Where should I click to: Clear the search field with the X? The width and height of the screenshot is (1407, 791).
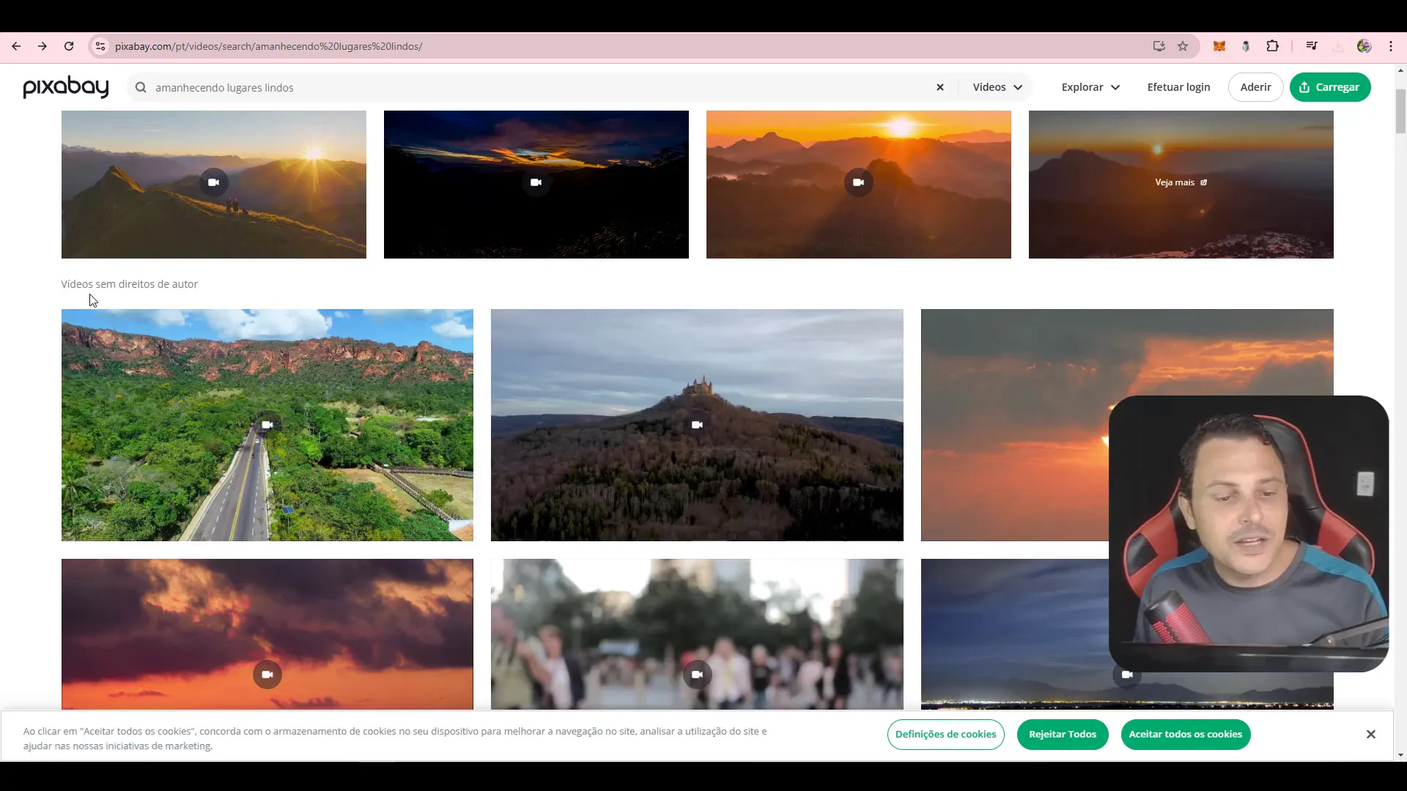point(940,87)
